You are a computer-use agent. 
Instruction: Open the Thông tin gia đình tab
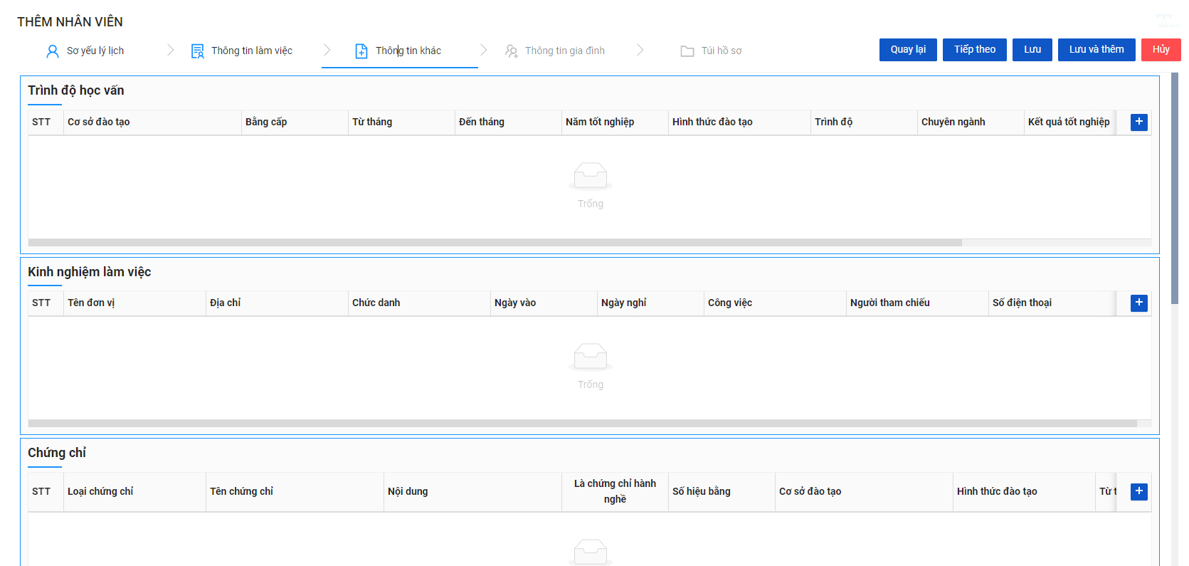point(564,51)
